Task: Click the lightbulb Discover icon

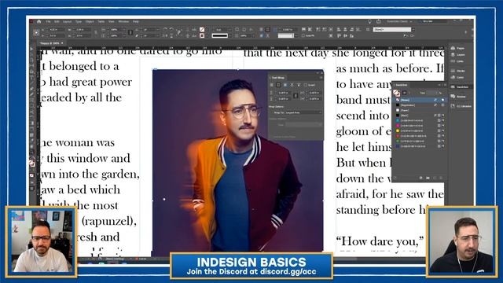Action: [369, 21]
